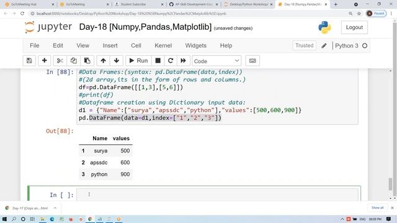Click into the empty In [ ] cell input

click(217, 195)
